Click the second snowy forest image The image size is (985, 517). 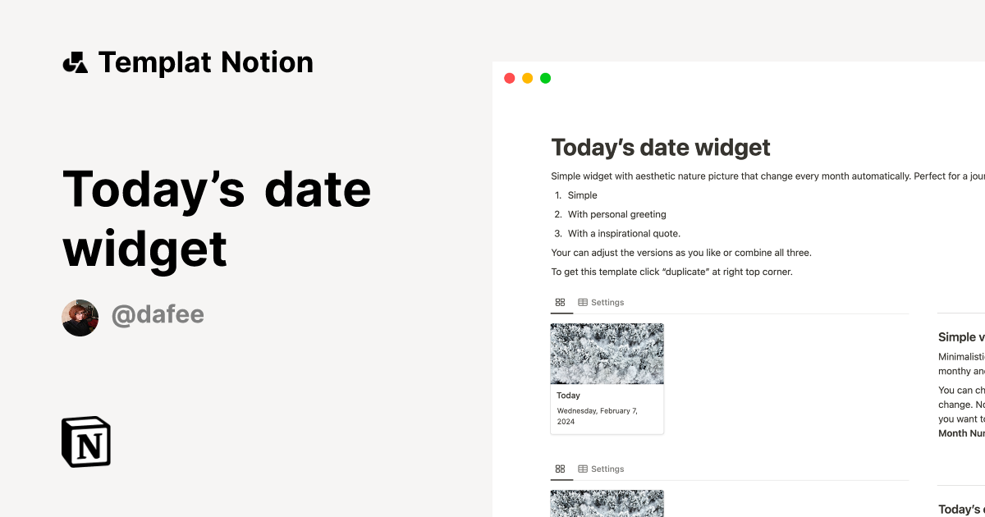[x=607, y=503]
